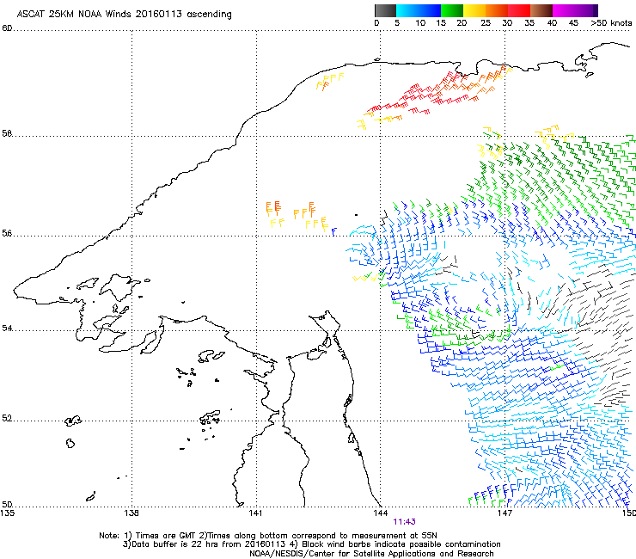Click the purple "11:43" swath time label
This screenshot has width=636, height=559.
click(x=405, y=522)
